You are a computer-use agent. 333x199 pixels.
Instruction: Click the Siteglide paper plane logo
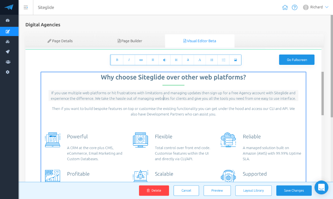click(x=9, y=7)
